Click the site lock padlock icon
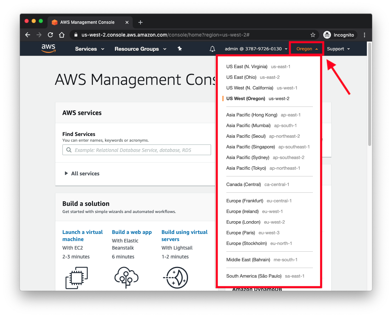 tap(76, 35)
